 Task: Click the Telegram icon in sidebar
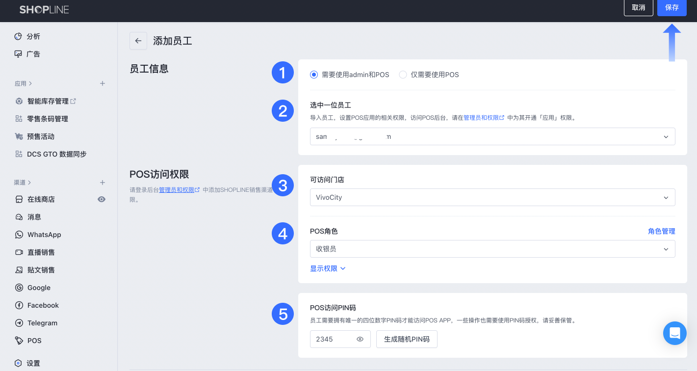[x=19, y=323]
